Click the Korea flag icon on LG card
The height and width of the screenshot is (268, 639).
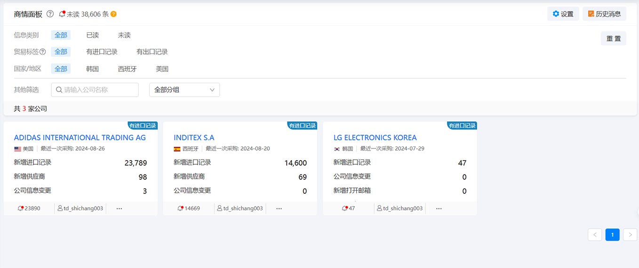tap(337, 149)
